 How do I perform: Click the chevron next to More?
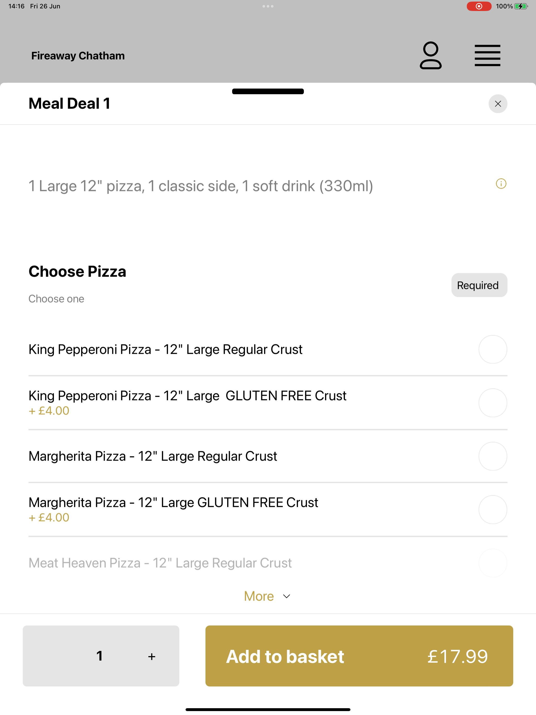(x=286, y=596)
